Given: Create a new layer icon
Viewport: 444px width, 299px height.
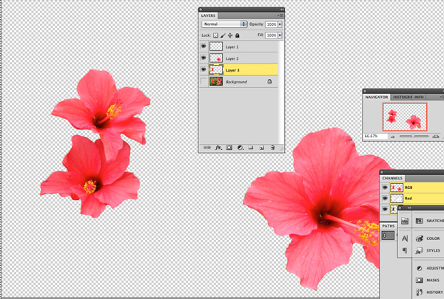Looking at the screenshot, I should 262,148.
